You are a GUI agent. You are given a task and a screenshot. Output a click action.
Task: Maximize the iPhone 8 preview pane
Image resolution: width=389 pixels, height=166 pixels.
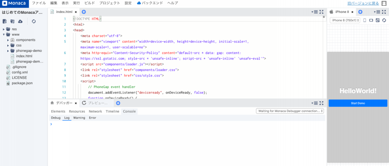tap(384, 12)
